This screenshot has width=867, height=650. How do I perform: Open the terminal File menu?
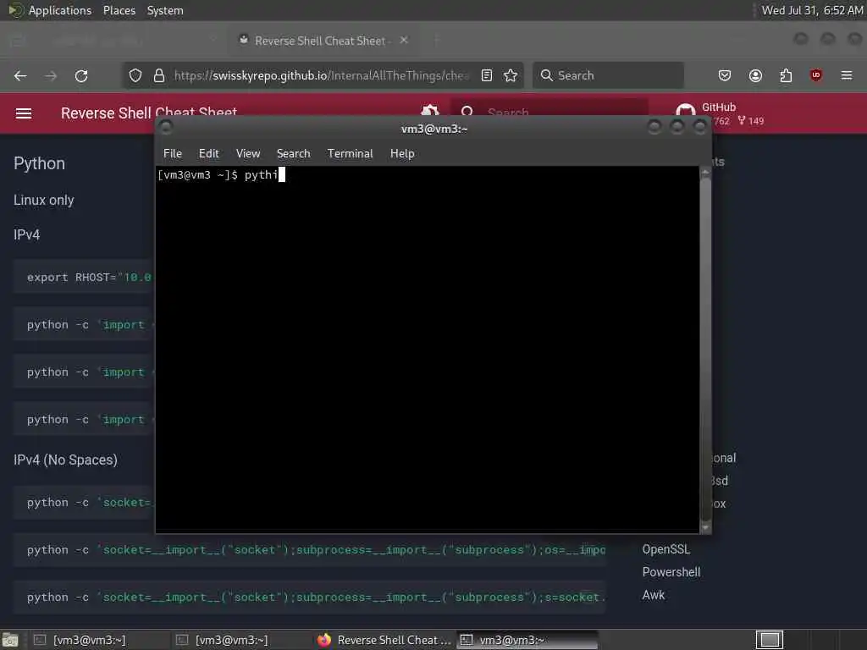pyautogui.click(x=173, y=154)
